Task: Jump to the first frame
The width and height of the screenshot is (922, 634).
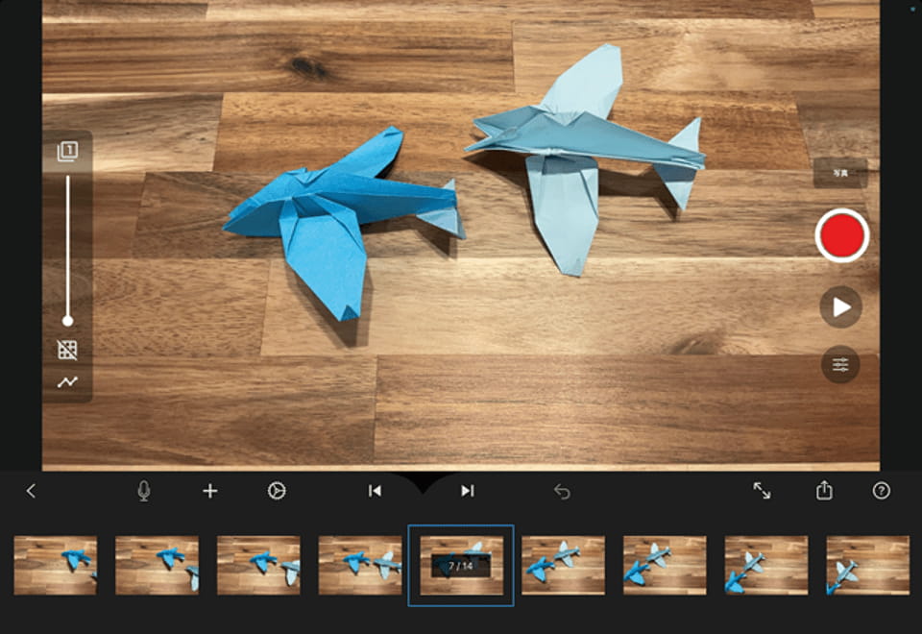Action: coord(375,491)
